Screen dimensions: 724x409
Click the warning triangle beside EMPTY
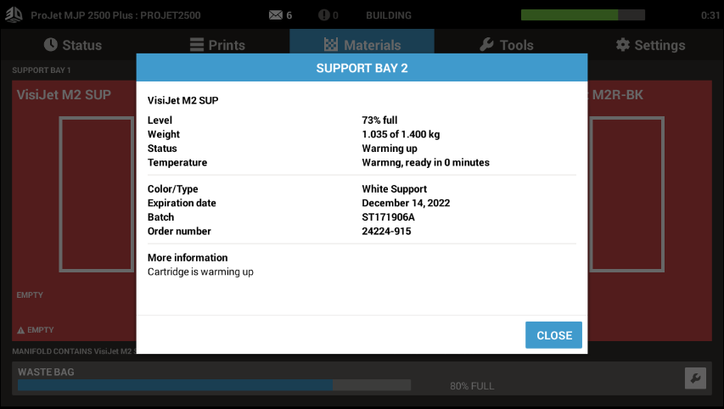point(21,330)
